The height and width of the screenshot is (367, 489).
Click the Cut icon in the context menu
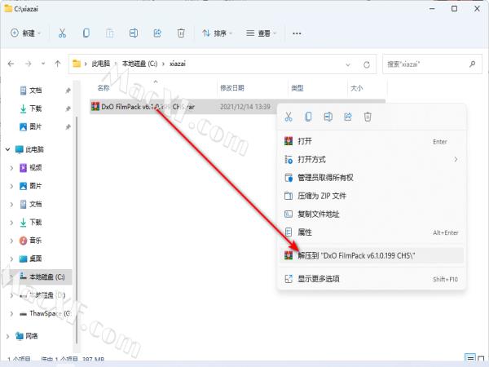289,117
